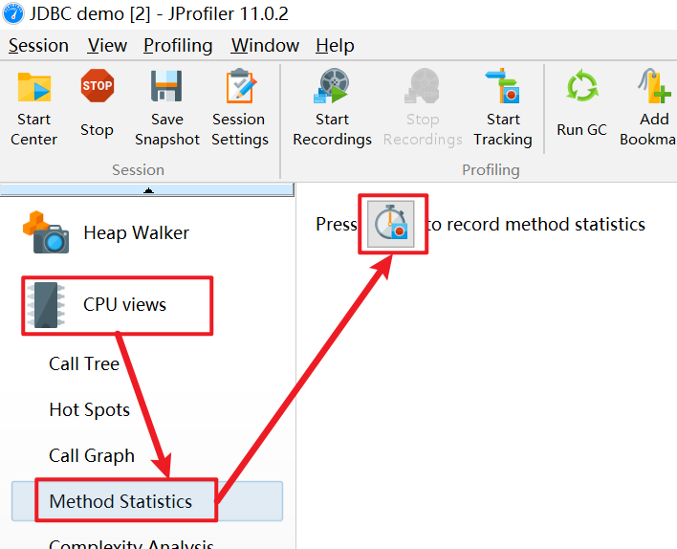Open the Session menu
Viewport: 677px width, 549px height.
pyautogui.click(x=38, y=45)
